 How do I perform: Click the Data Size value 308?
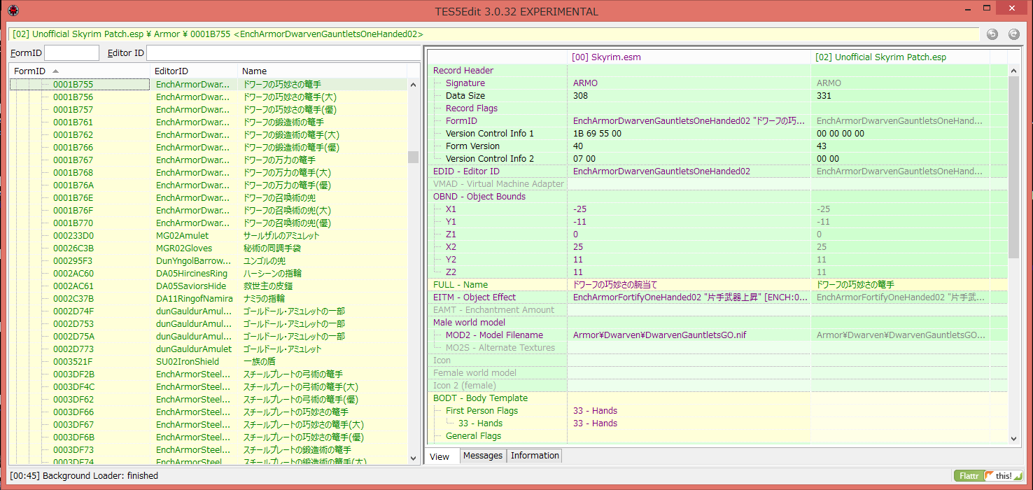[x=580, y=95]
